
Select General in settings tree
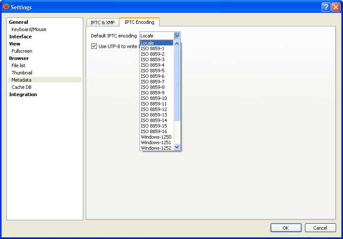(x=19, y=22)
